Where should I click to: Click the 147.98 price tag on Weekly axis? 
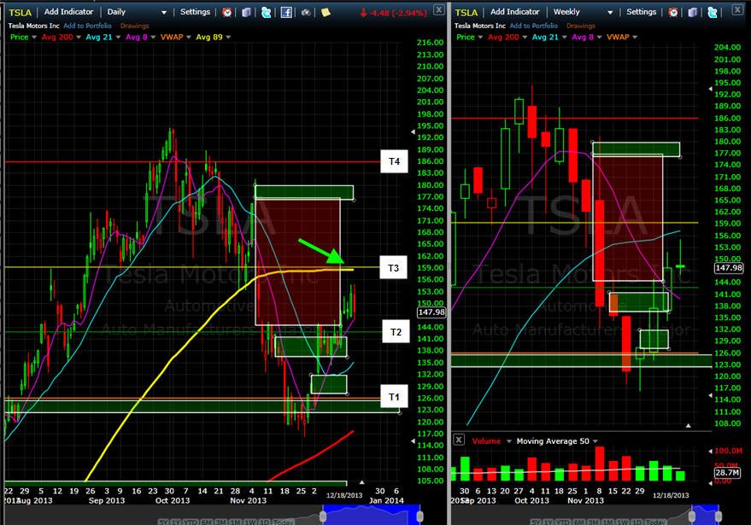point(729,268)
